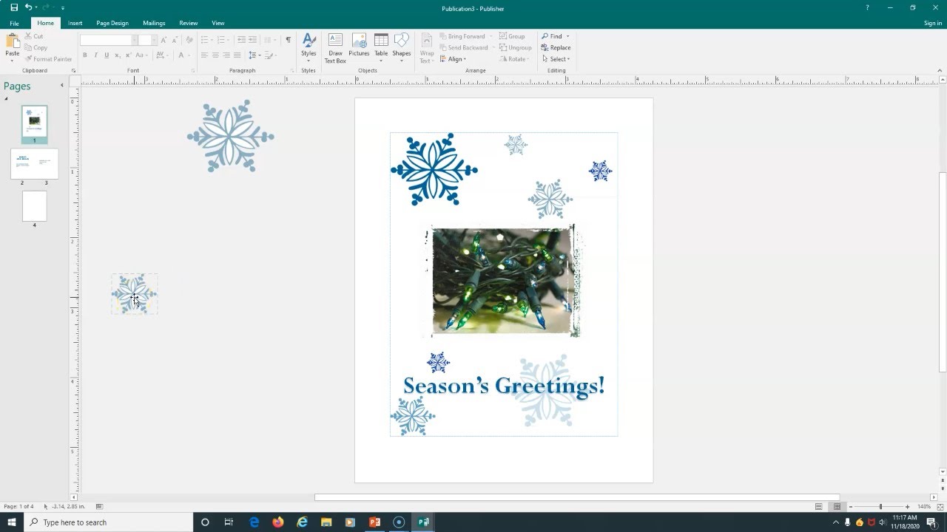Open the Styles gallery
This screenshot has width=947, height=532.
(x=309, y=47)
